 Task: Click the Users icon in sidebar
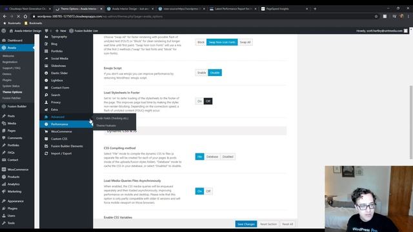click(4, 216)
